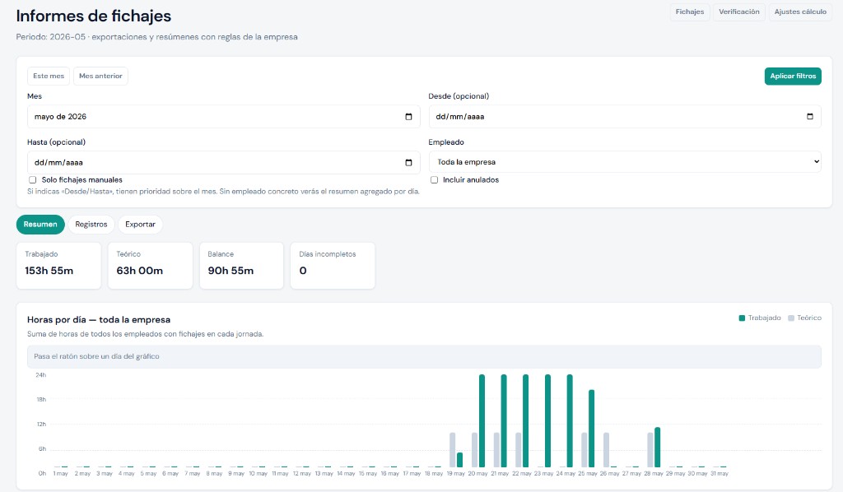Click the Desde date input field

[x=625, y=117]
